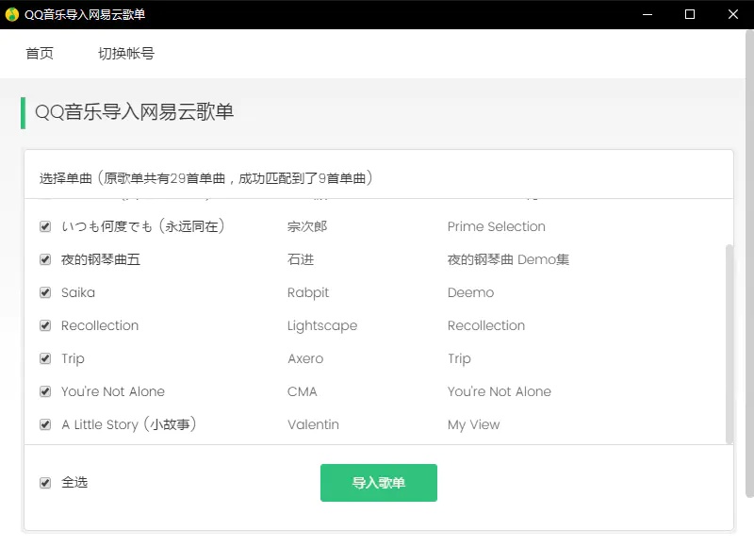This screenshot has height=547, width=754.
Task: Toggle the Saika song checkbox
Action: point(45,292)
